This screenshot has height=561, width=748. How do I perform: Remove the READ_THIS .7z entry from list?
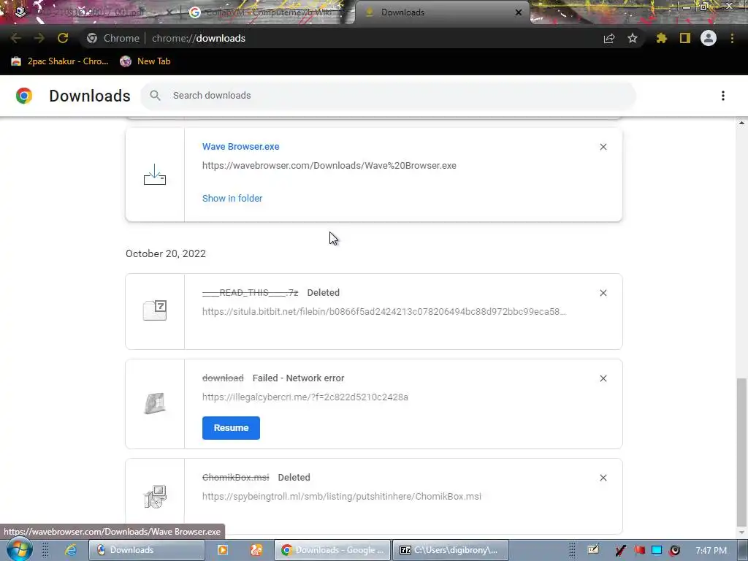(x=603, y=293)
